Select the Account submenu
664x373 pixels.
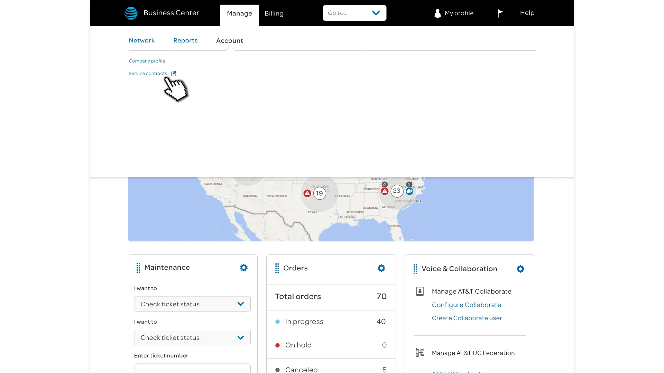tap(230, 40)
